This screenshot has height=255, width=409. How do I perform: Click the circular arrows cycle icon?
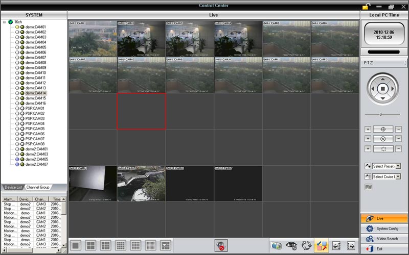[307, 245]
